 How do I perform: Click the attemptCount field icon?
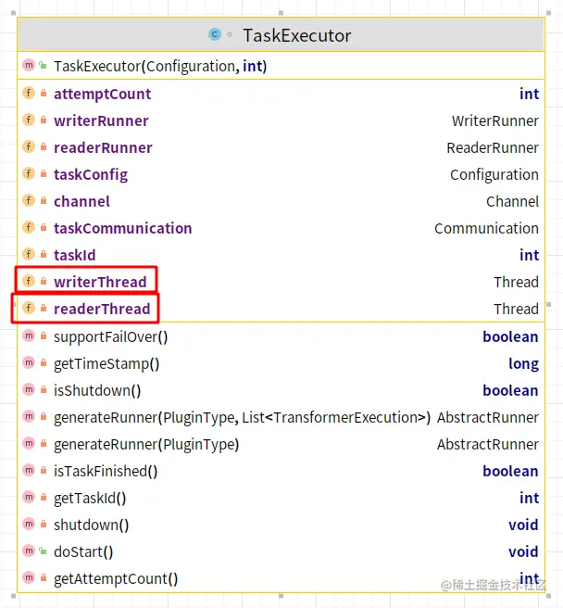point(29,93)
